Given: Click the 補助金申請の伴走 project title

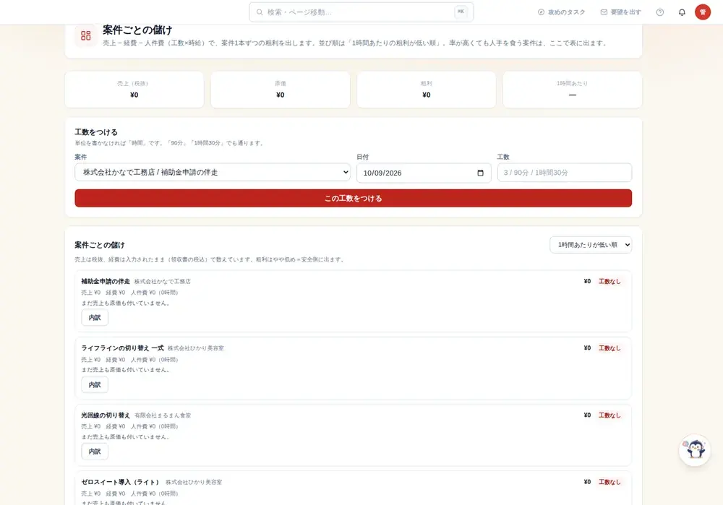Looking at the screenshot, I should (x=106, y=281).
